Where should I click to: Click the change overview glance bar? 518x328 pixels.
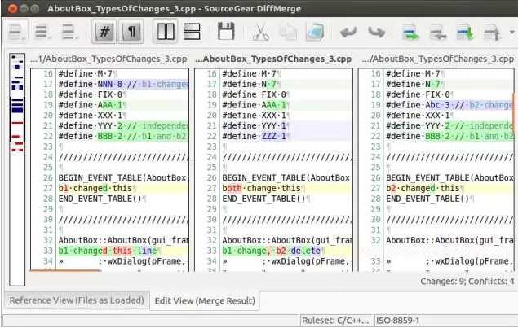pos(17,169)
